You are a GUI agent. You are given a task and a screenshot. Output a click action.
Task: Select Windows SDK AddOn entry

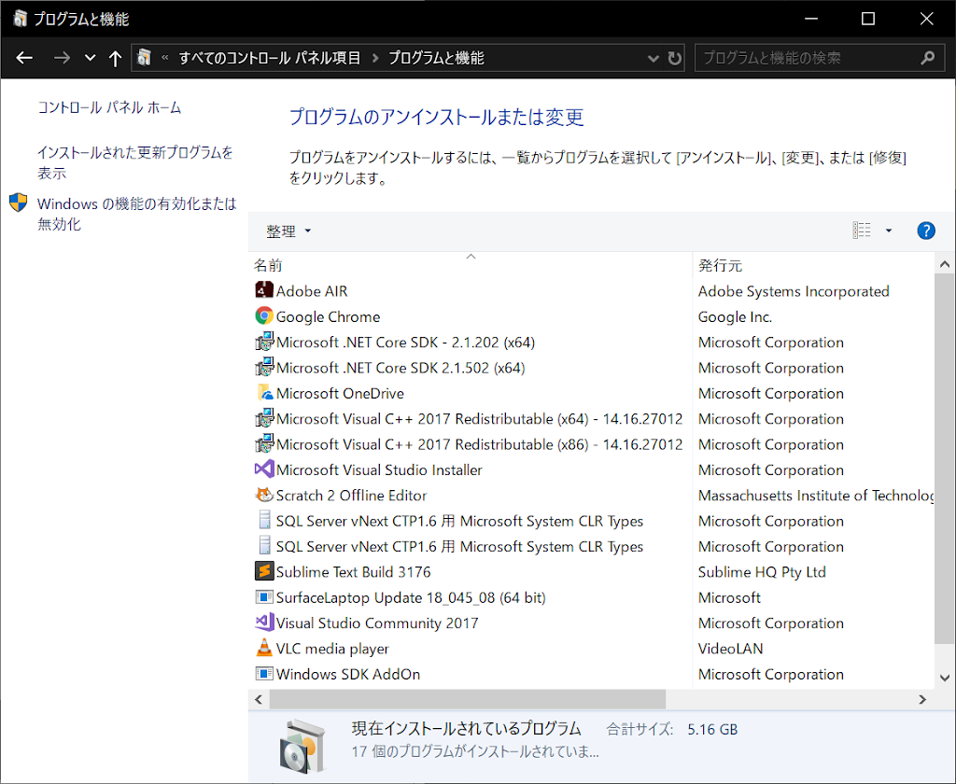(347, 674)
